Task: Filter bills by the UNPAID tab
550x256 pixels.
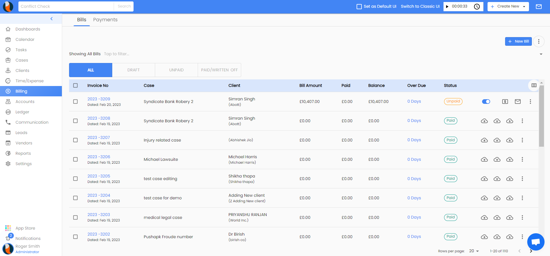Action: (x=176, y=70)
